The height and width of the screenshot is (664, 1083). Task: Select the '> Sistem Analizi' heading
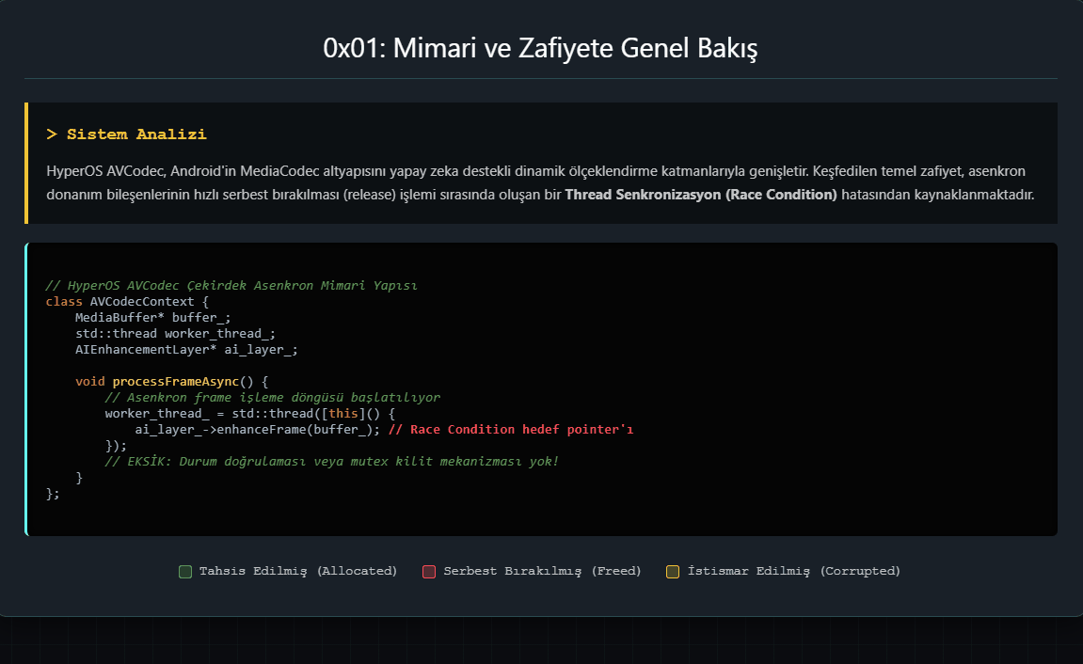[126, 134]
